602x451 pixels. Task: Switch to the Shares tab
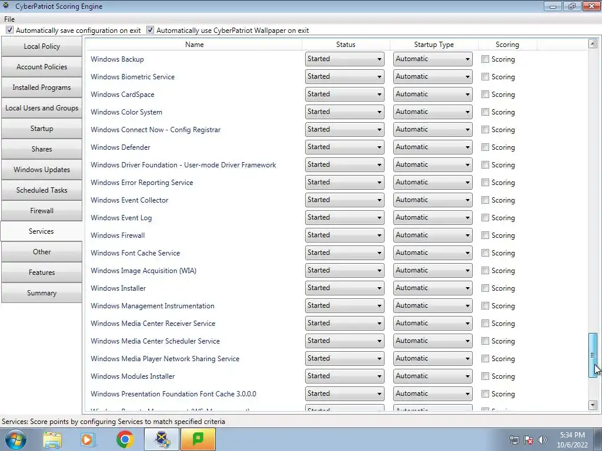(42, 149)
